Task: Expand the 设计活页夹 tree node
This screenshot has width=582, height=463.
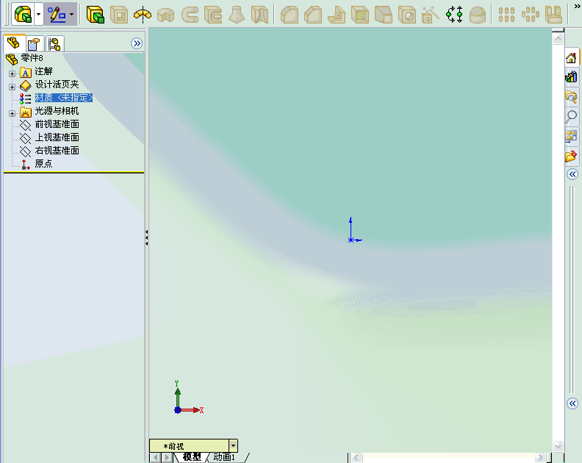Action: [12, 87]
